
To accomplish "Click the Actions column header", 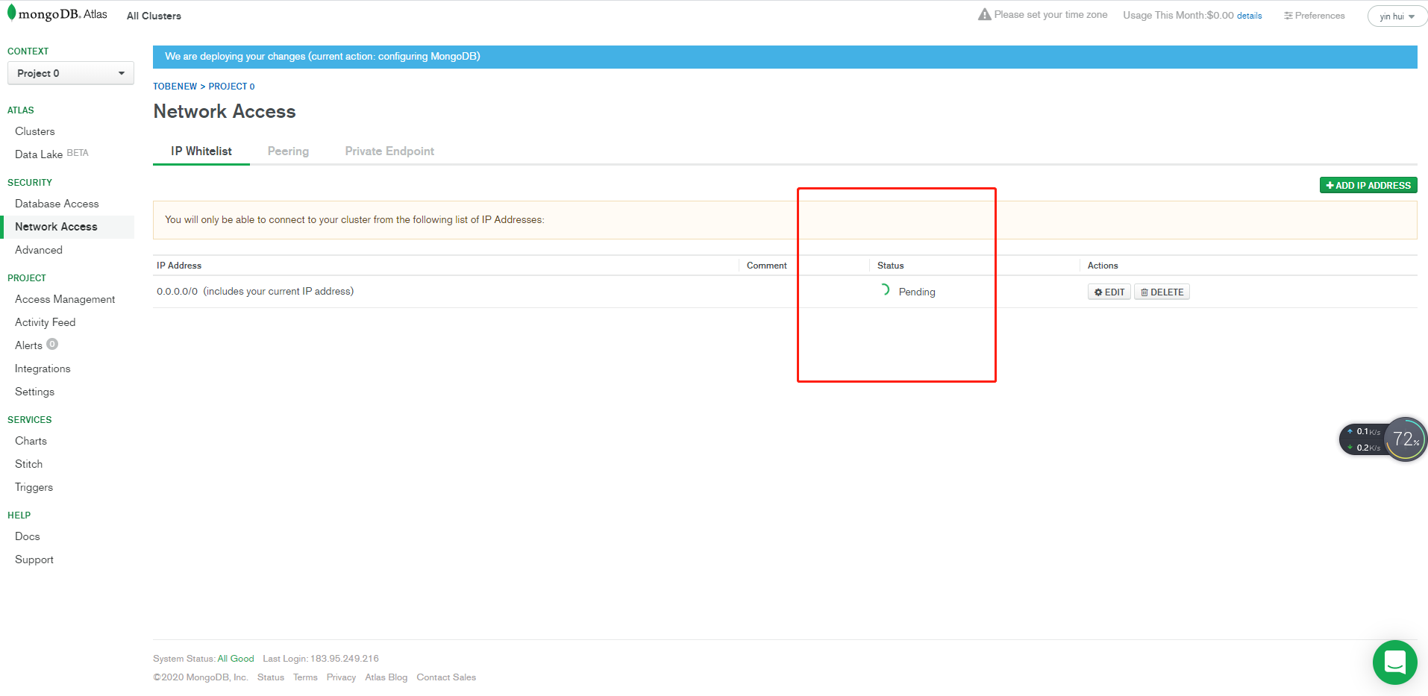I will pos(1103,266).
